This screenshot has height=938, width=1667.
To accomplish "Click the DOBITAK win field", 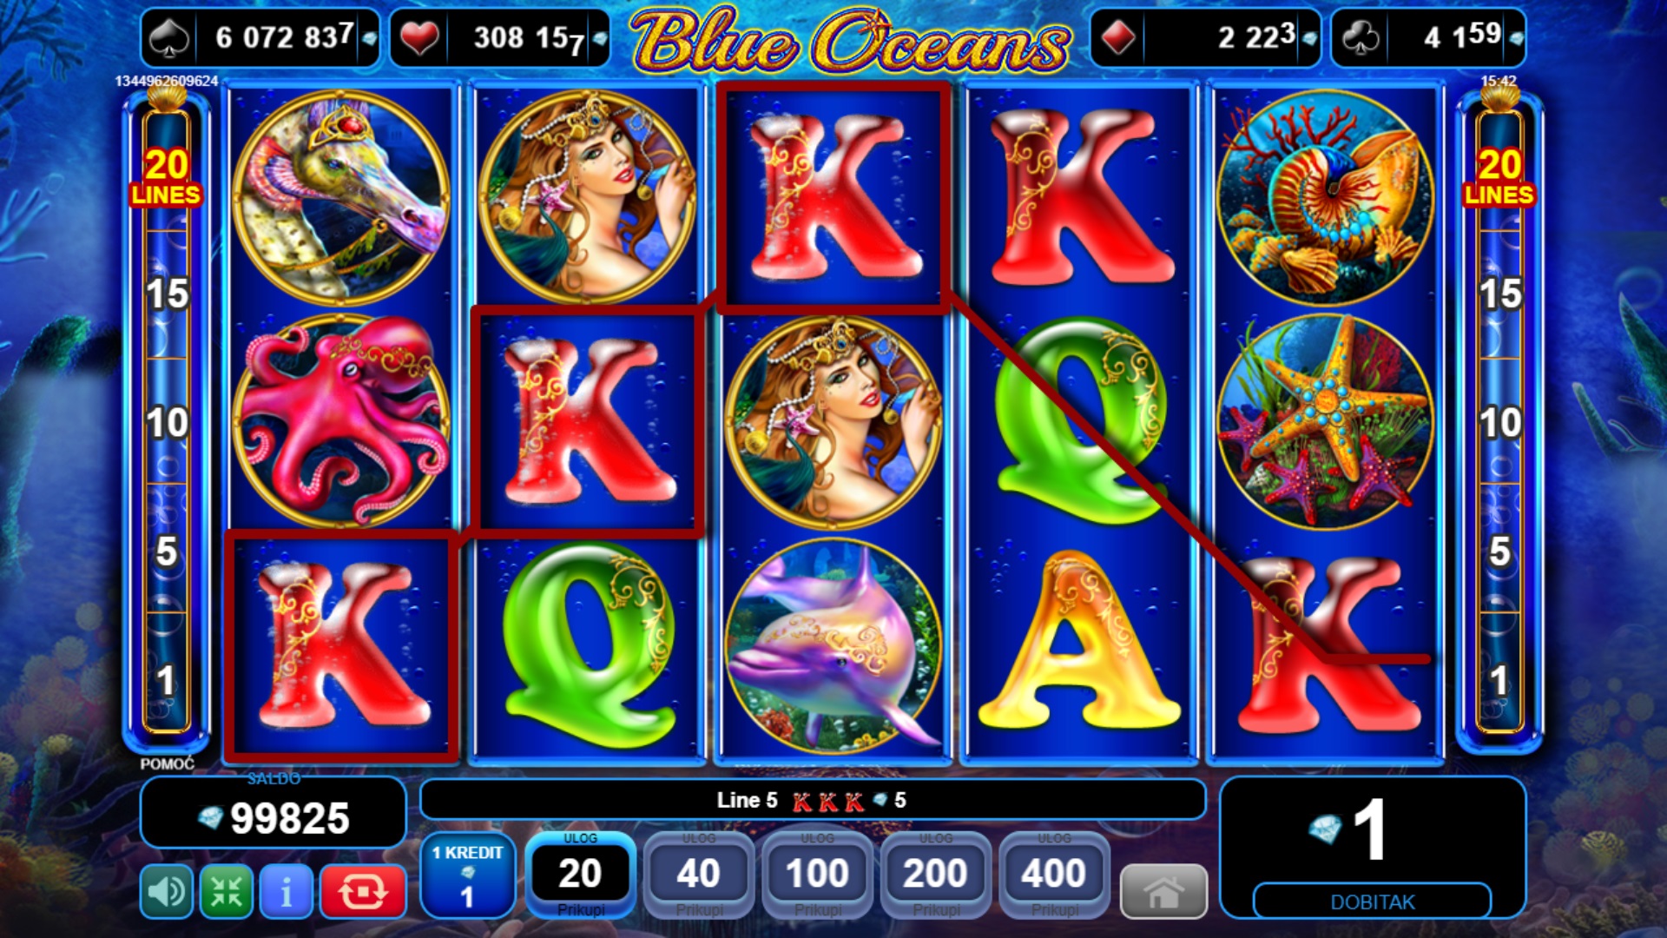I will (1373, 902).
